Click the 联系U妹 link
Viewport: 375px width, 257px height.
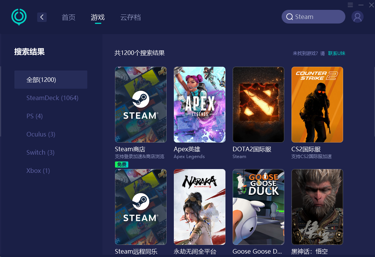[337, 53]
